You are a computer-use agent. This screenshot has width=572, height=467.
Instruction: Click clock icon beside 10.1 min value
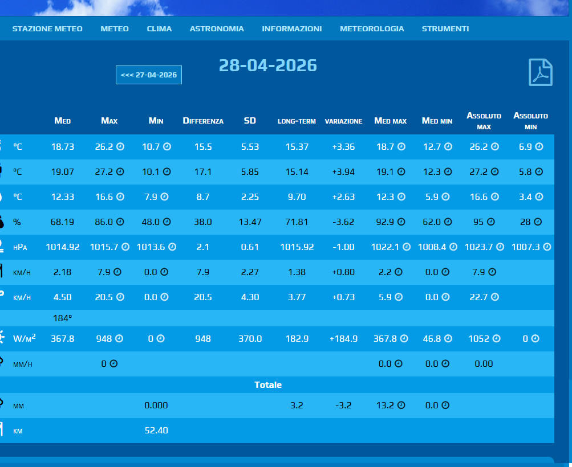point(167,171)
